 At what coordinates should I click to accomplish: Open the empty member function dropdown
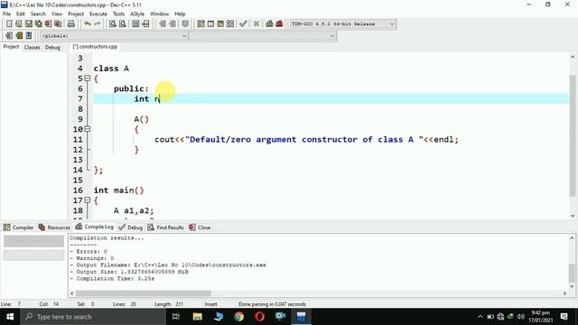pyautogui.click(x=263, y=36)
